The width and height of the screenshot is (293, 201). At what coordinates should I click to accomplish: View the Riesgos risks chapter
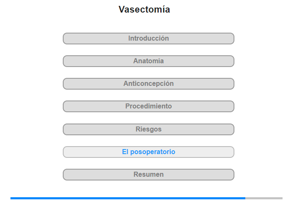pos(148,129)
